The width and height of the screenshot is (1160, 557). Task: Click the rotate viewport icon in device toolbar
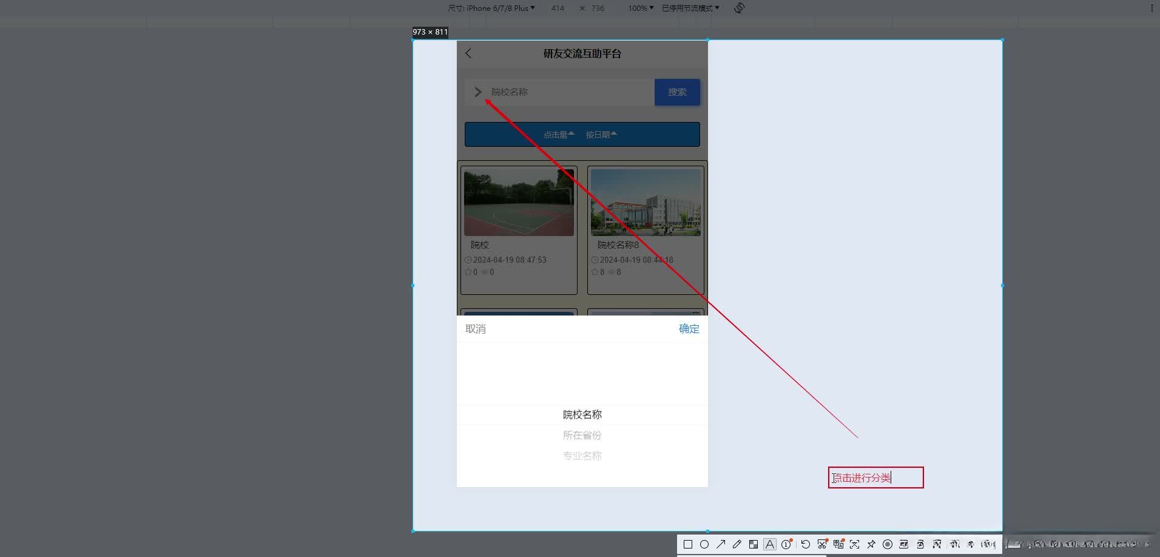tap(738, 8)
